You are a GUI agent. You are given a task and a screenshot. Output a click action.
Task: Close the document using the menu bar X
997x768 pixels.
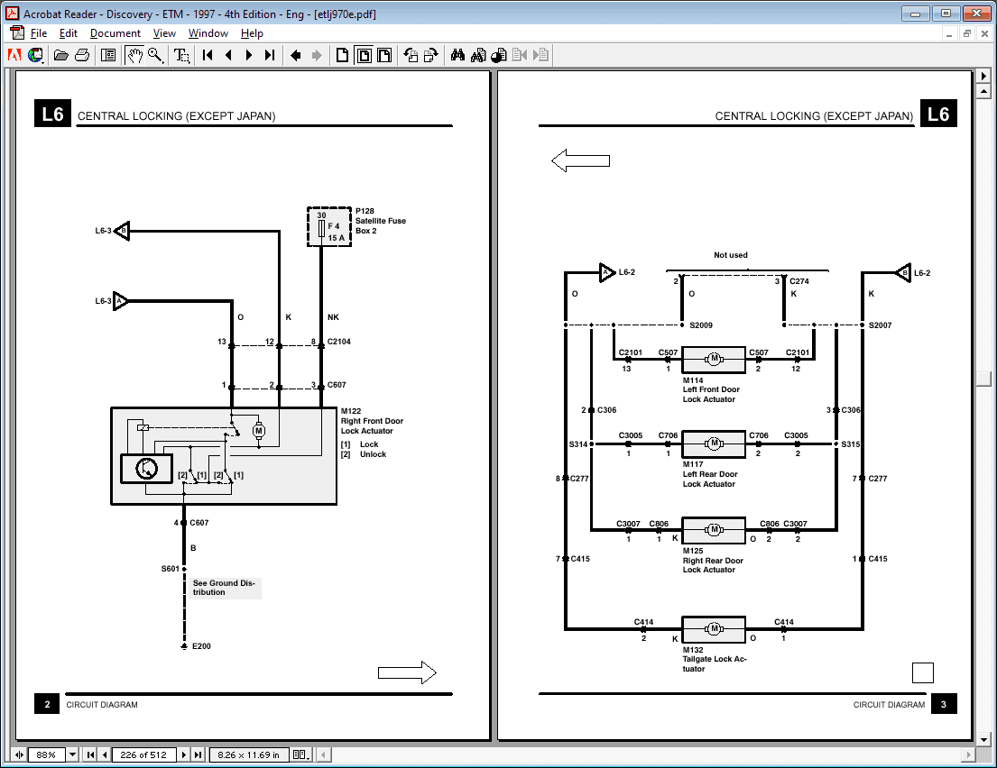tap(985, 33)
